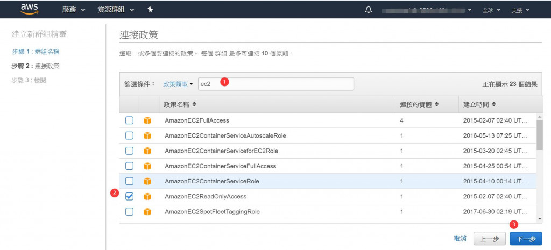Open the blurred account name dropdown
The width and height of the screenshot is (551, 250).
(427, 10)
